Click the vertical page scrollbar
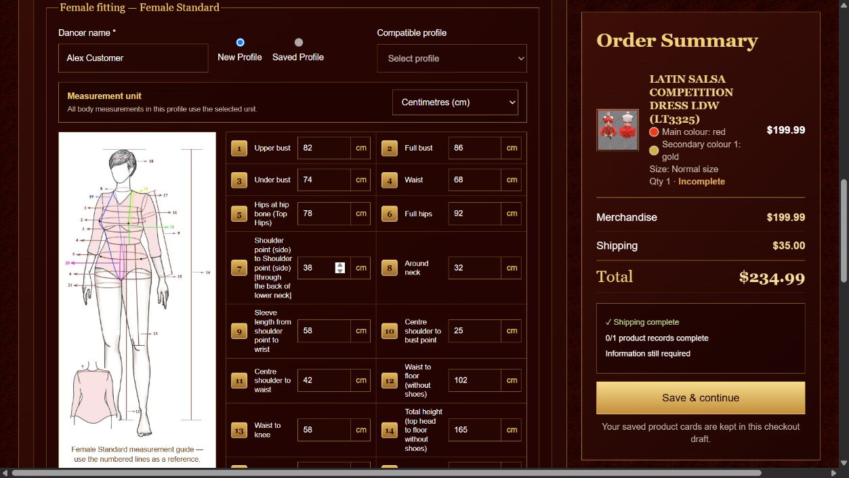849x478 pixels. pos(844,231)
